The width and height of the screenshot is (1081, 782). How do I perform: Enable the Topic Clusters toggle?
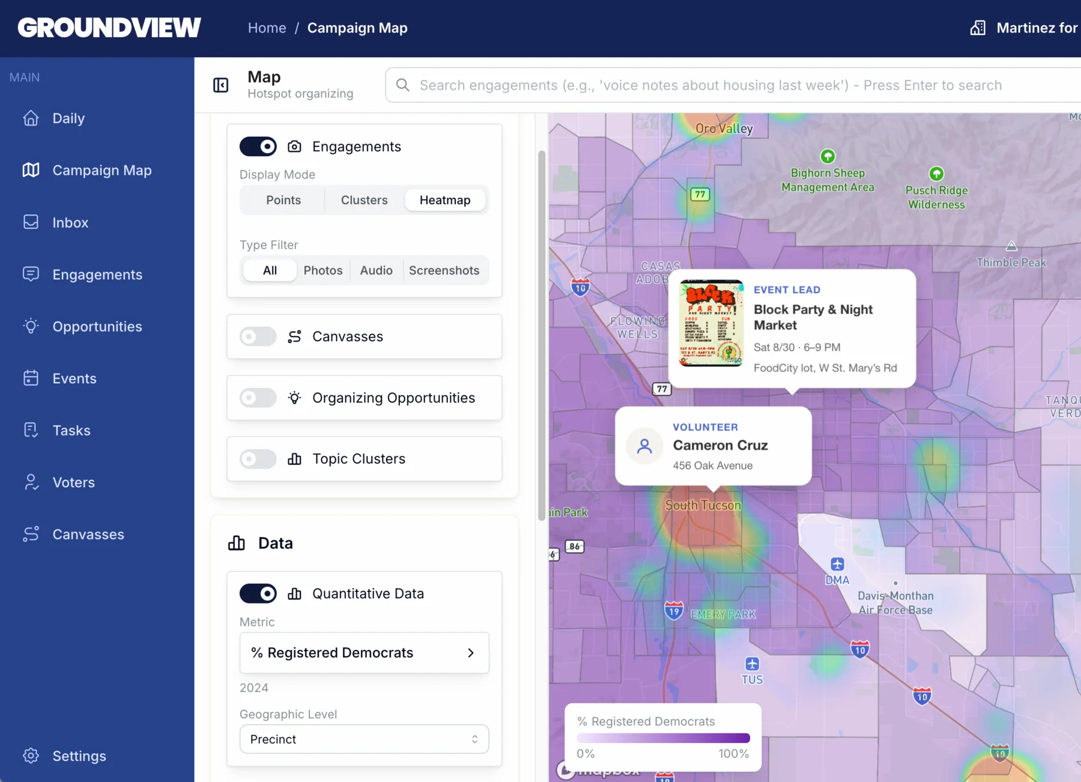(x=258, y=459)
